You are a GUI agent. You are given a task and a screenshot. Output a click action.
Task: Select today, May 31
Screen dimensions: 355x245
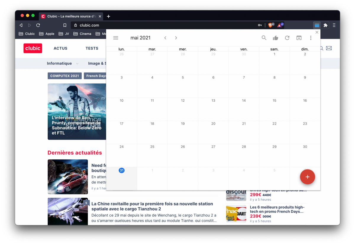[x=122, y=170]
